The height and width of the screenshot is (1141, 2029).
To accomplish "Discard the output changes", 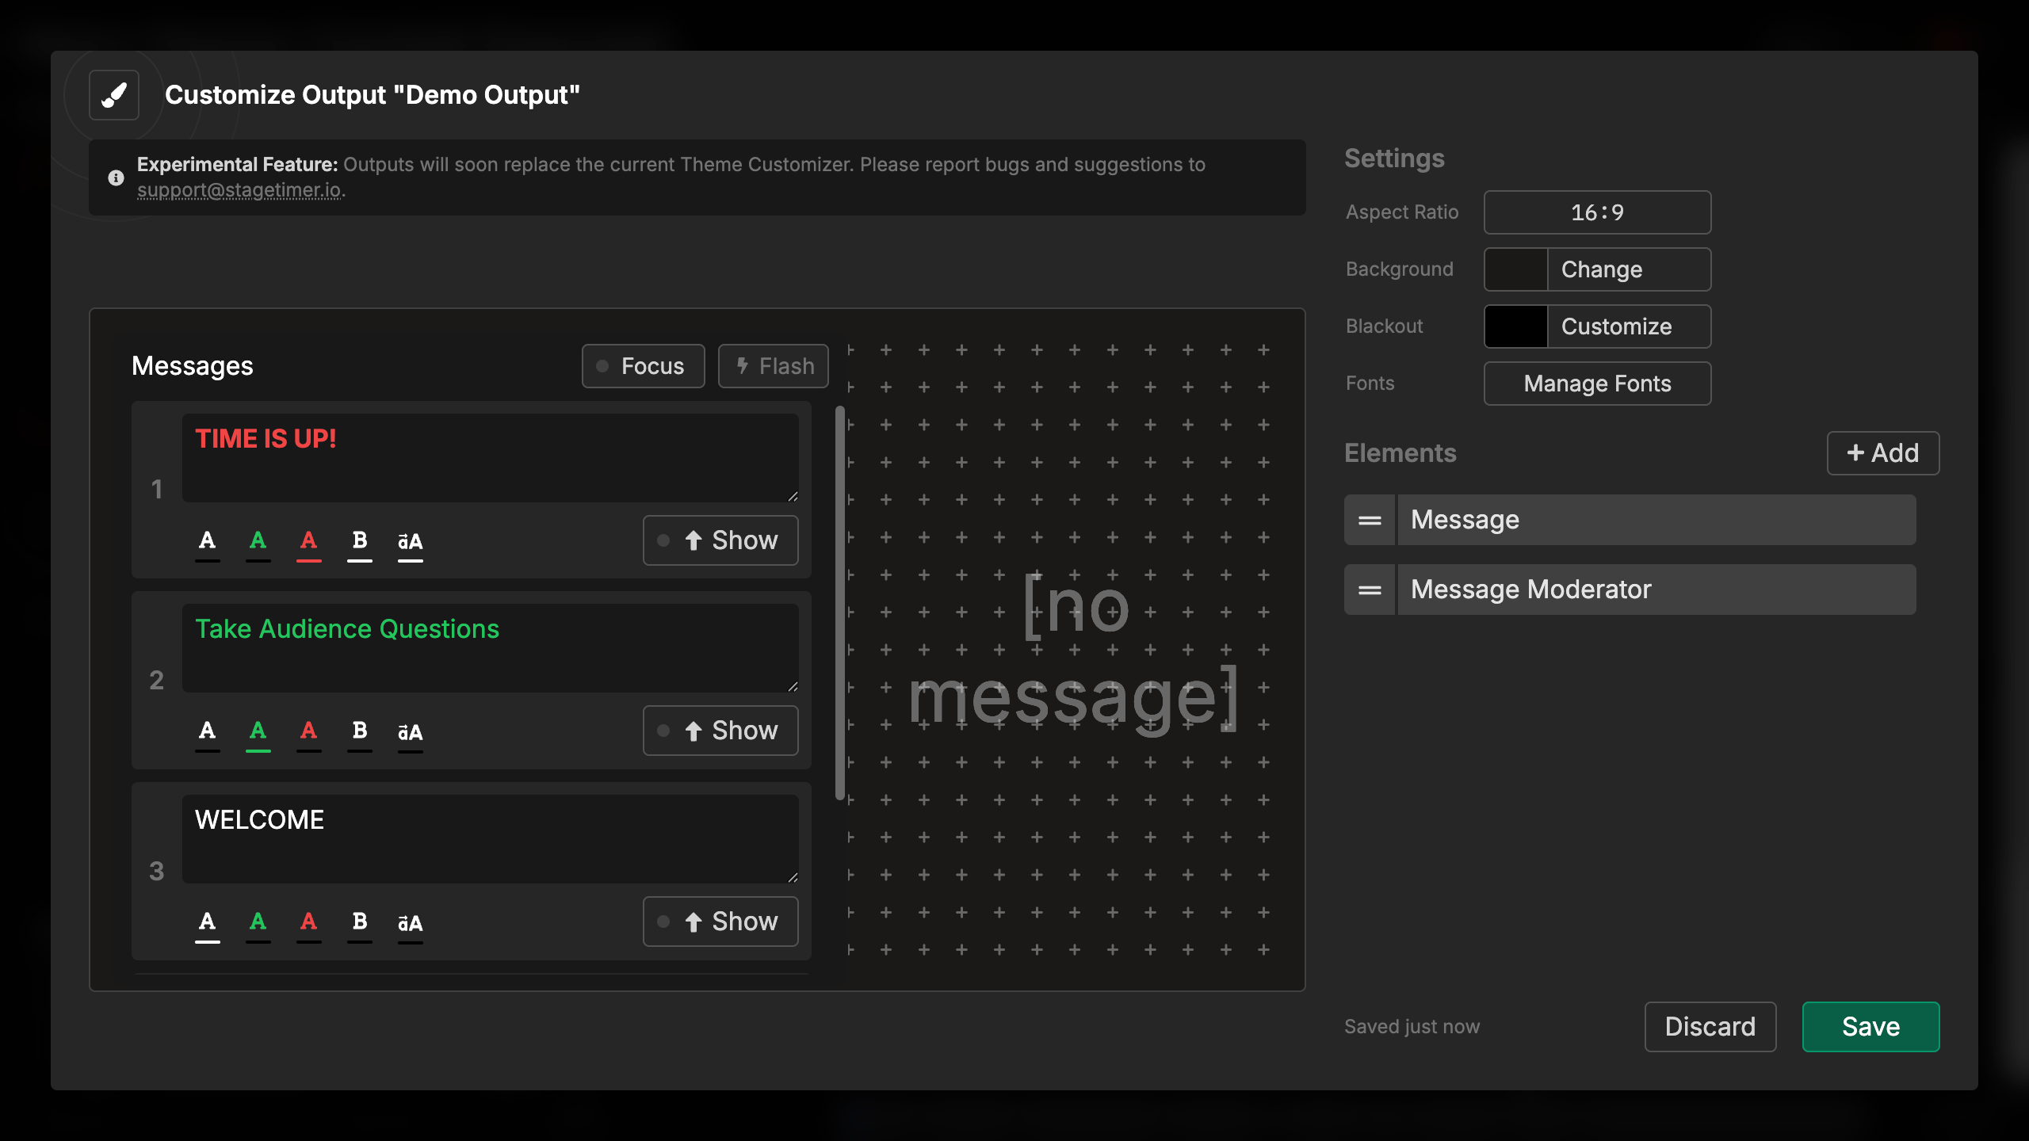I will tap(1710, 1026).
